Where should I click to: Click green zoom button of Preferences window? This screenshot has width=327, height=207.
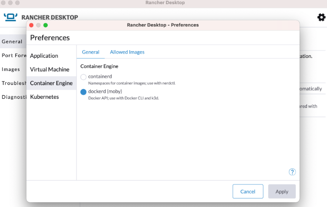pos(45,25)
